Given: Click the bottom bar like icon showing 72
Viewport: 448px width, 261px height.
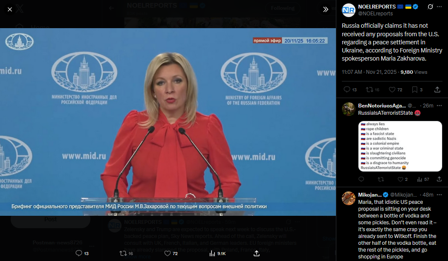Looking at the screenshot, I should [171, 253].
